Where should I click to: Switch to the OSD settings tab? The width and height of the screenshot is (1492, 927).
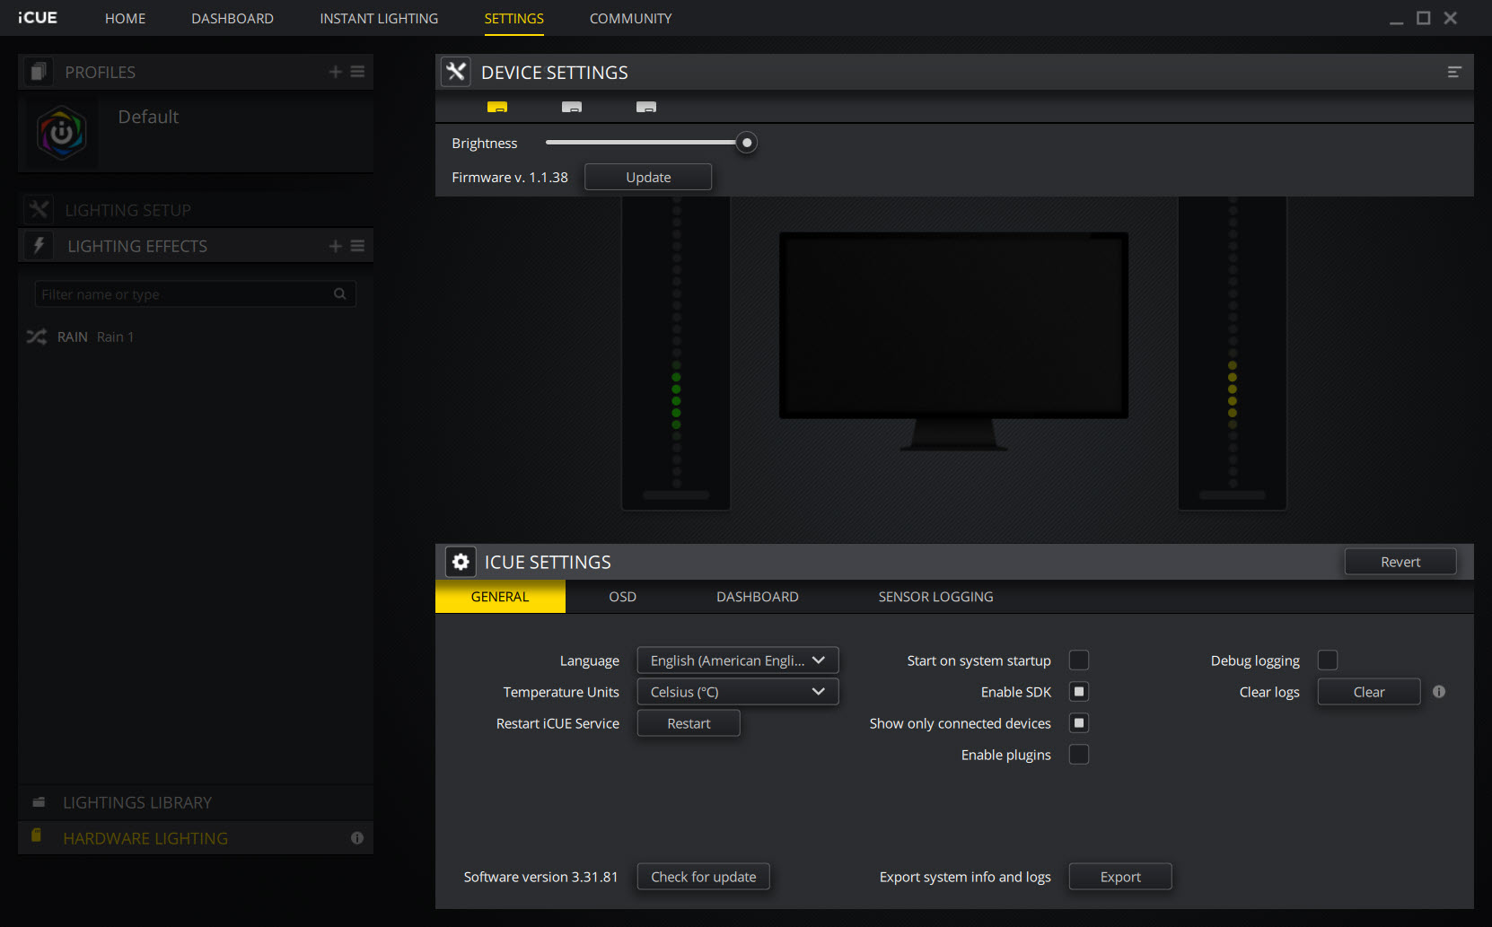(622, 597)
